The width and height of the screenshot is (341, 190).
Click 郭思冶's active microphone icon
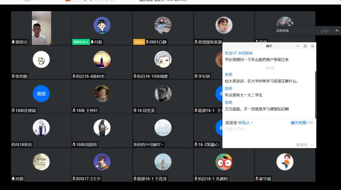coord(13,42)
